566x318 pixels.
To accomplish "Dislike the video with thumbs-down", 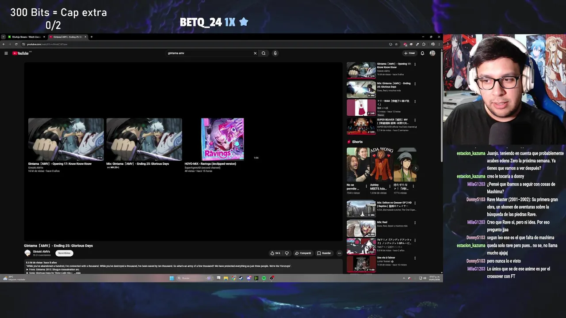I will tap(287, 253).
